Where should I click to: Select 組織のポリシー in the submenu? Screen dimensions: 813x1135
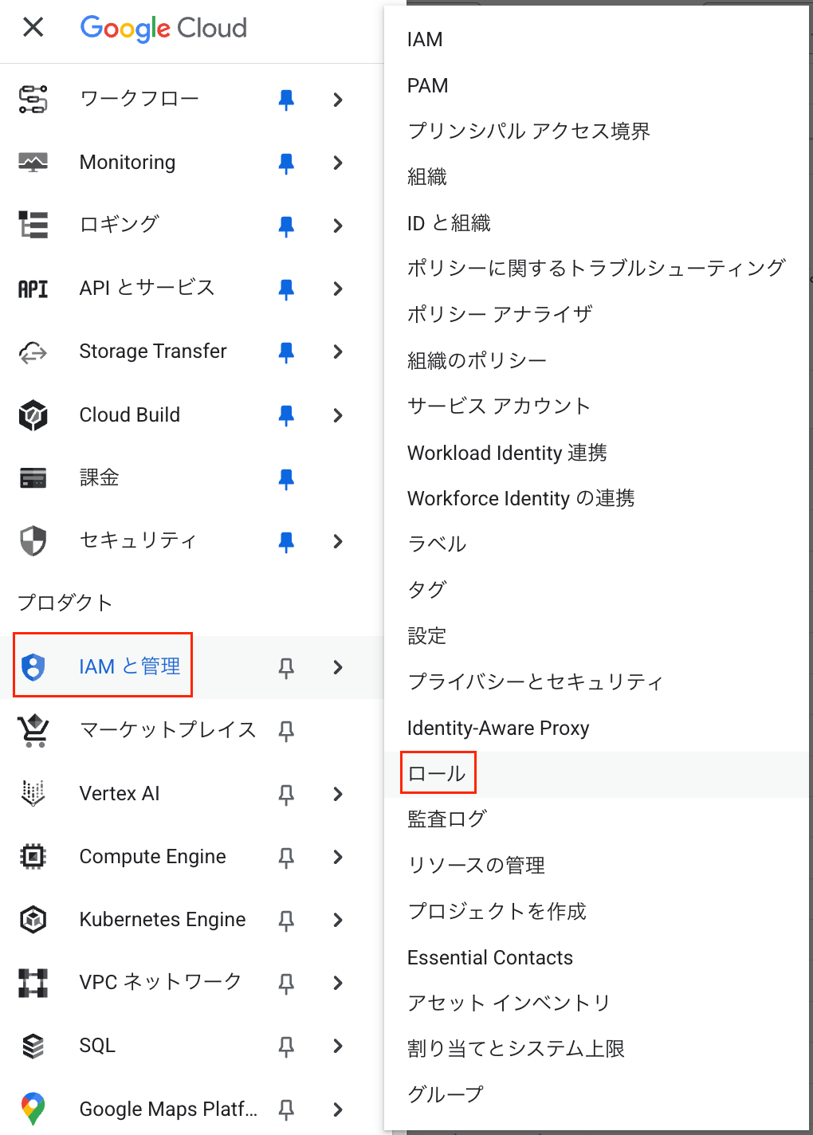tap(477, 360)
